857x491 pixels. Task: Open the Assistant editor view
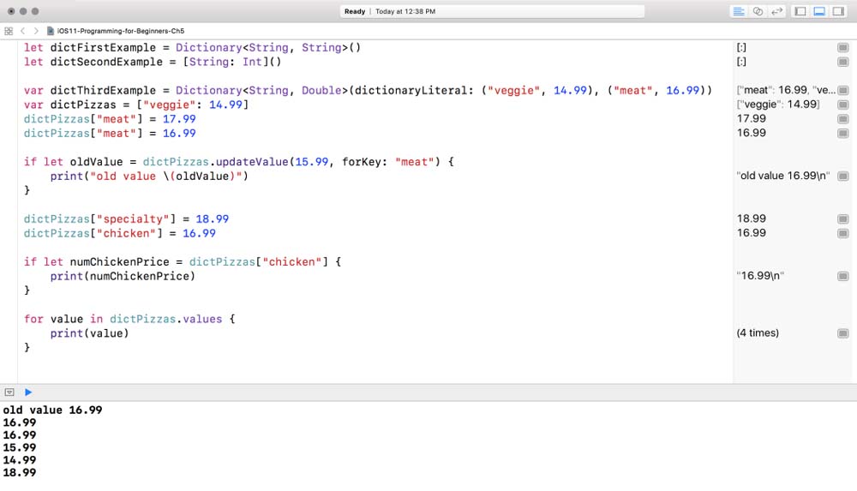coord(758,11)
